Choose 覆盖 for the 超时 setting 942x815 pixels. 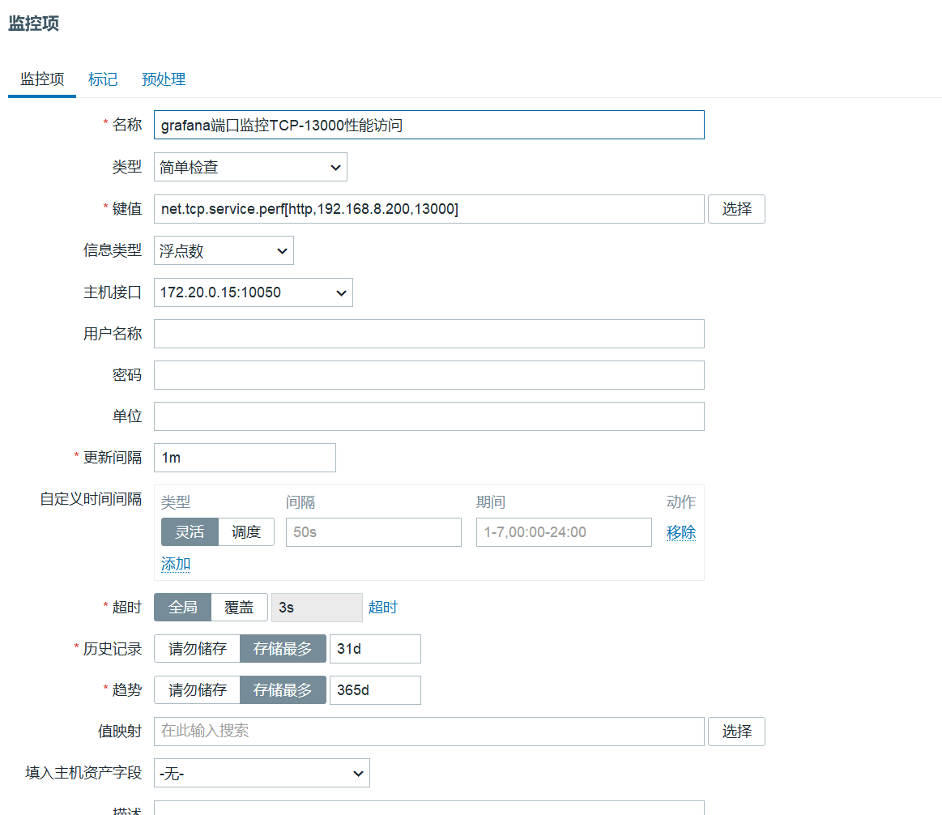point(239,608)
